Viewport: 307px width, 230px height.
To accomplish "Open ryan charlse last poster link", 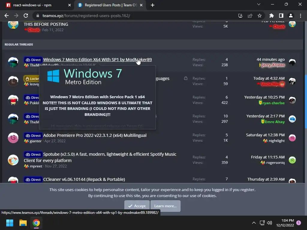I will [x=273, y=103].
